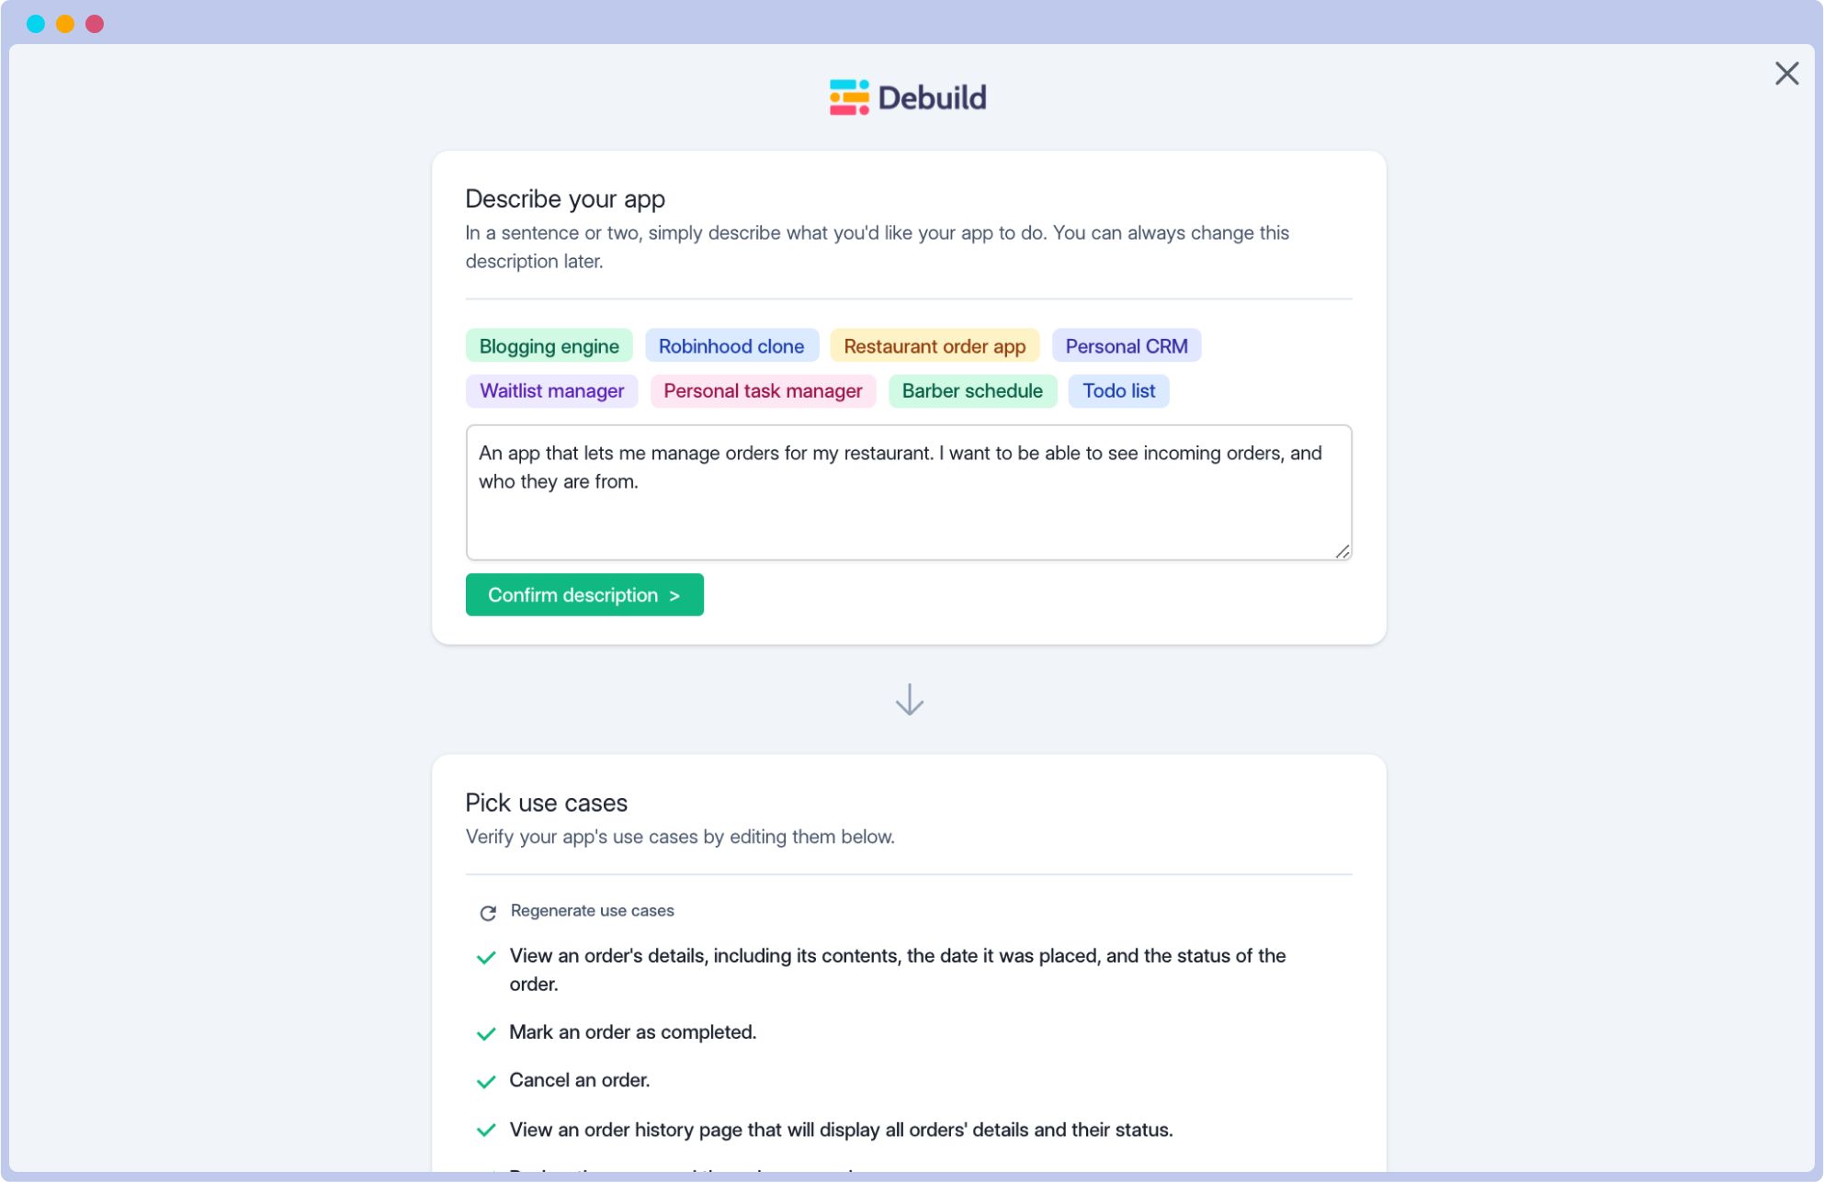Select the "Todo list" template chip
The image size is (1824, 1182).
click(1118, 390)
